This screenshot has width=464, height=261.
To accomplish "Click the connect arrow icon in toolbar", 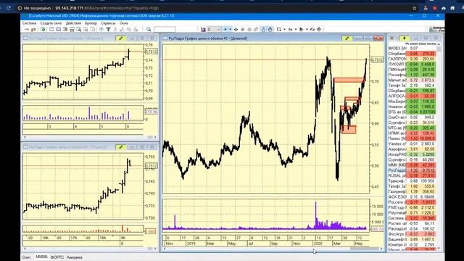I will point(27,29).
